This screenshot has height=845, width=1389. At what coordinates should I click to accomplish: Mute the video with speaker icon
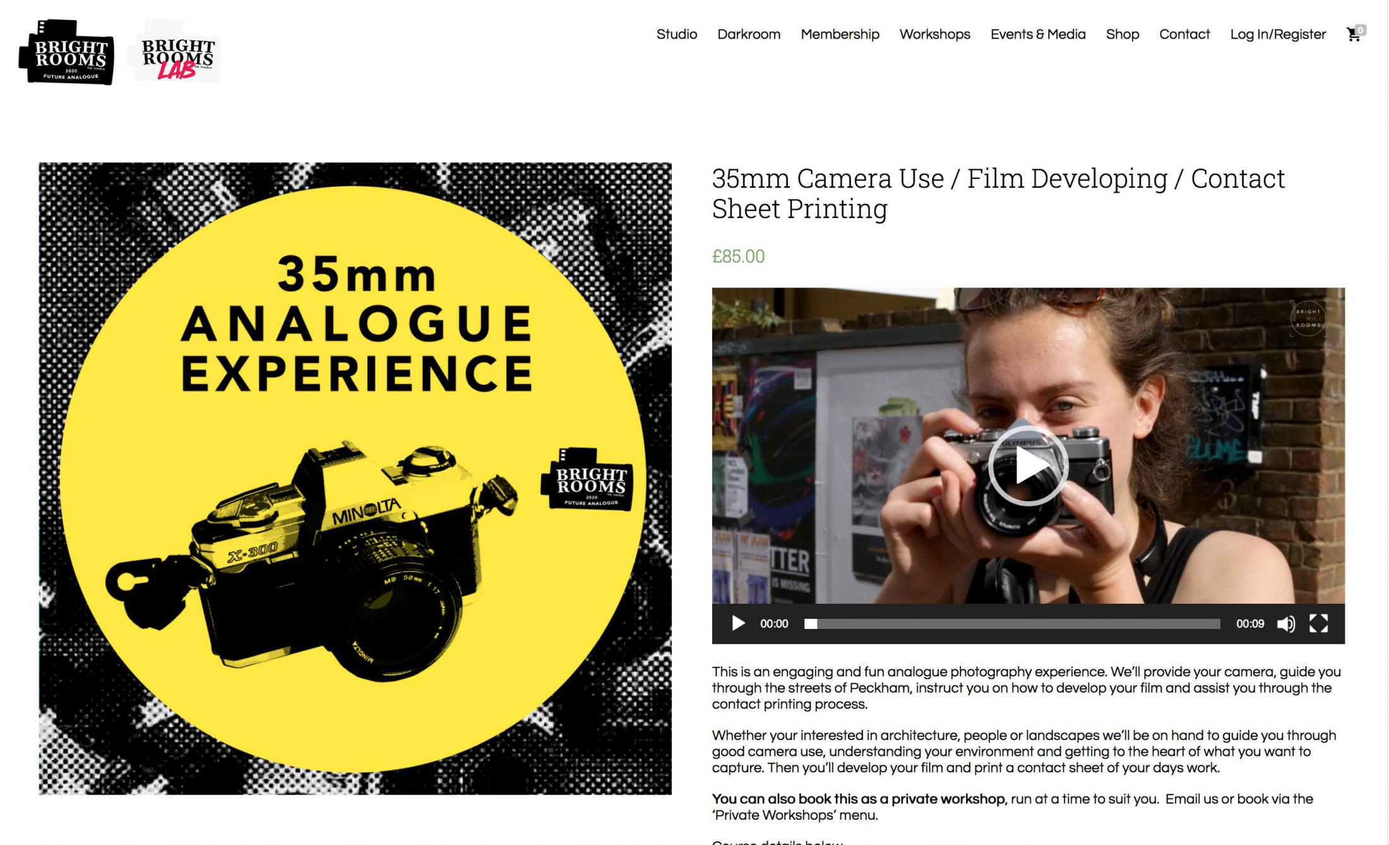pos(1285,624)
